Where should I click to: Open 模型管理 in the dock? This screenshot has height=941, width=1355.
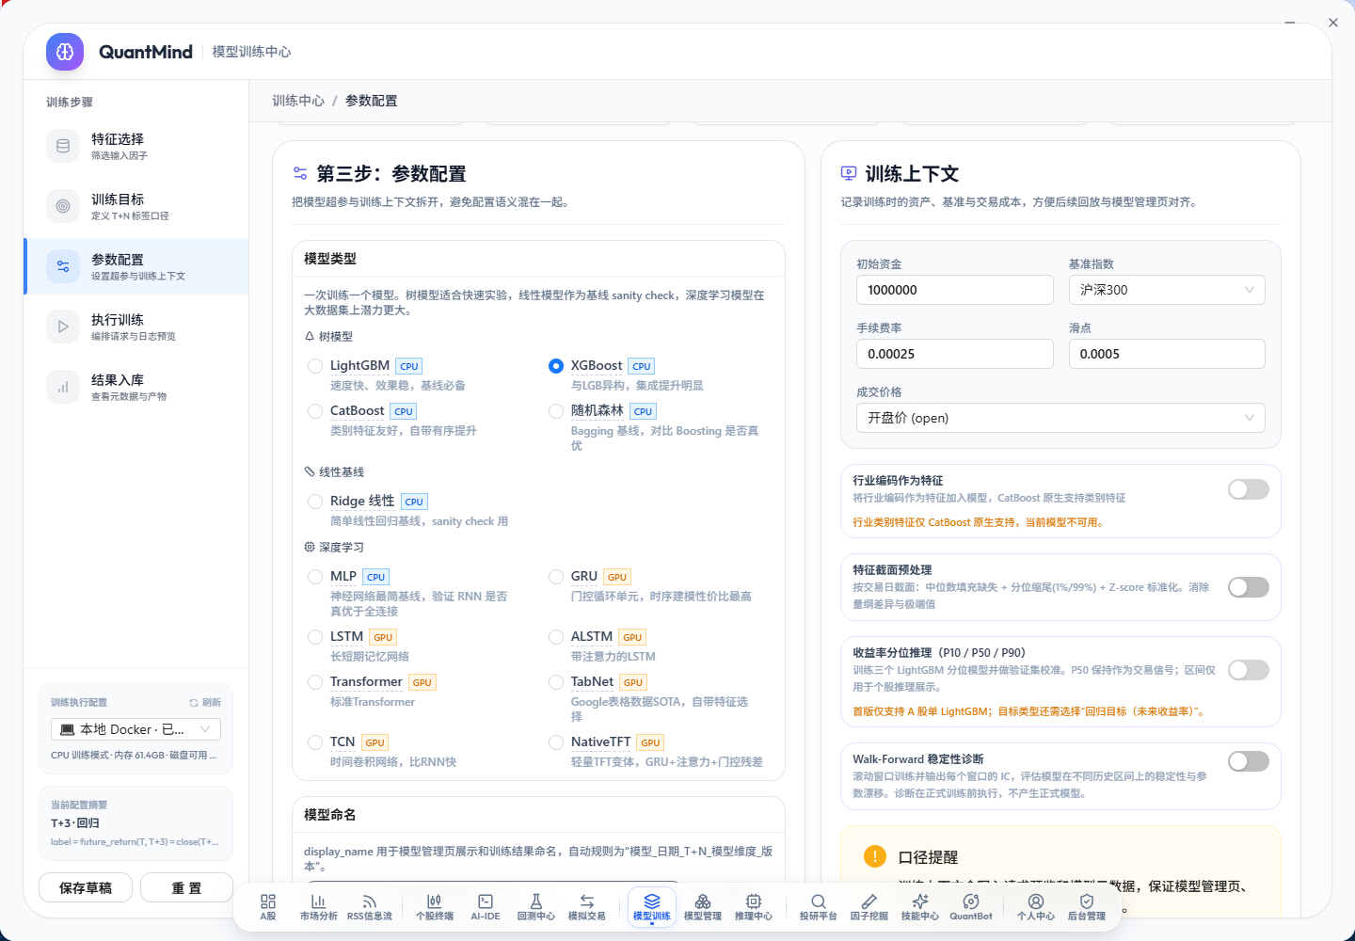coord(703,907)
